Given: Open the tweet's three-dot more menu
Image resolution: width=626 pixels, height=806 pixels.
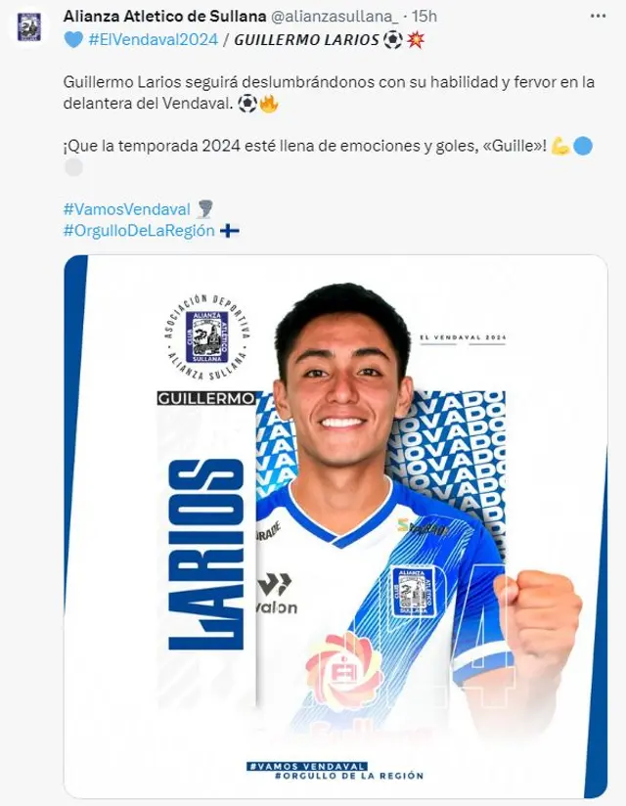Looking at the screenshot, I should click(x=598, y=17).
